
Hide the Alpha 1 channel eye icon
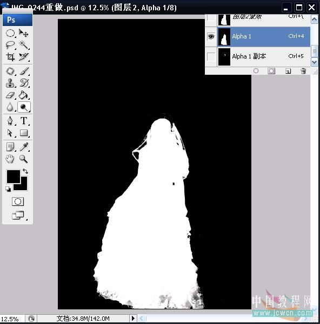tap(211, 37)
